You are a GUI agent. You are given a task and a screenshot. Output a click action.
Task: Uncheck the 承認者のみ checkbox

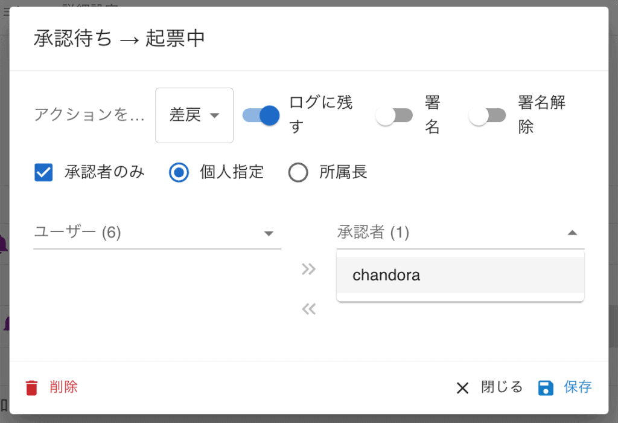pyautogui.click(x=43, y=172)
